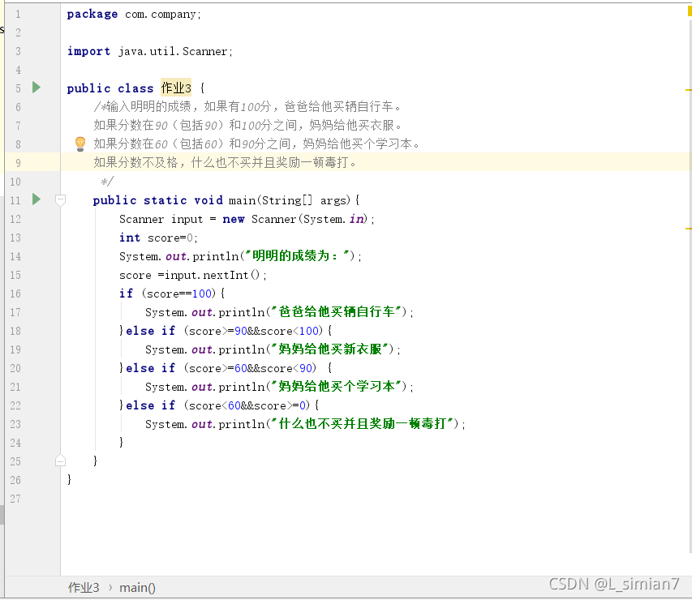The width and height of the screenshot is (692, 600).
Task: Click highlighted comment line 9 text
Action: point(225,162)
